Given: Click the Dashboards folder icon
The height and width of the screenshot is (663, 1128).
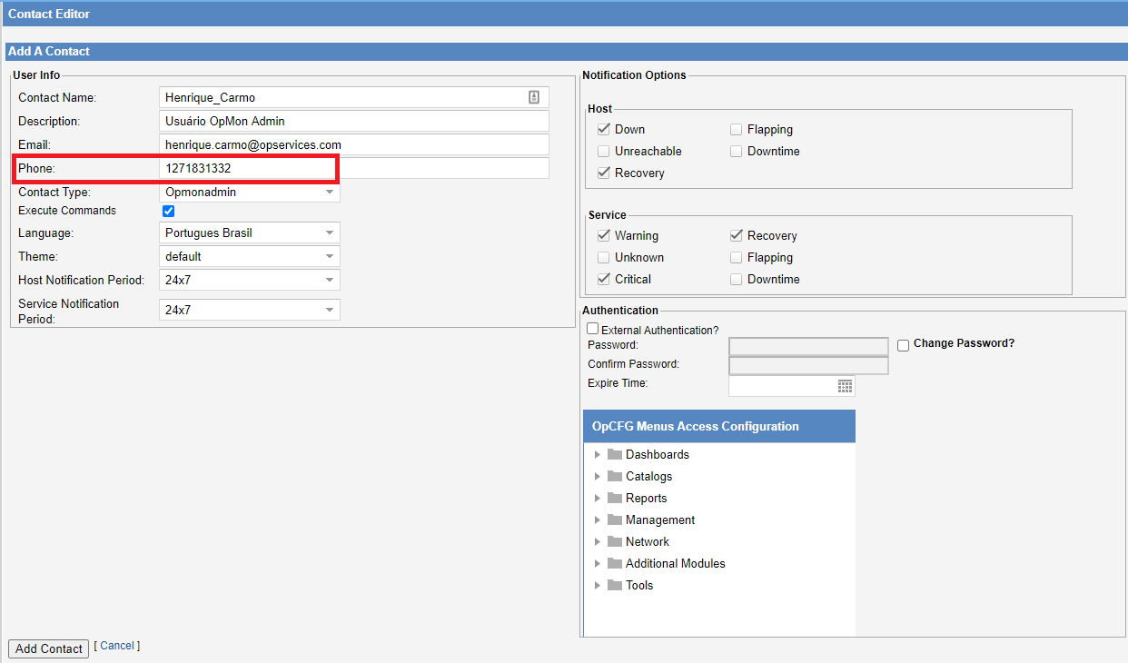Looking at the screenshot, I should coord(615,454).
